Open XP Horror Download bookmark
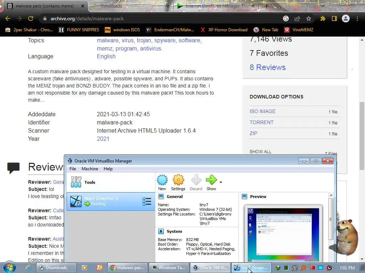This screenshot has height=273, width=365. pos(224,30)
